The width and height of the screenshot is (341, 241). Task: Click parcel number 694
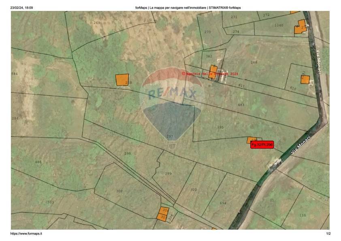(223, 203)
